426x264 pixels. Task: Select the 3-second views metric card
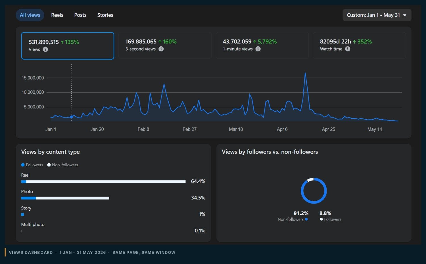(x=165, y=45)
